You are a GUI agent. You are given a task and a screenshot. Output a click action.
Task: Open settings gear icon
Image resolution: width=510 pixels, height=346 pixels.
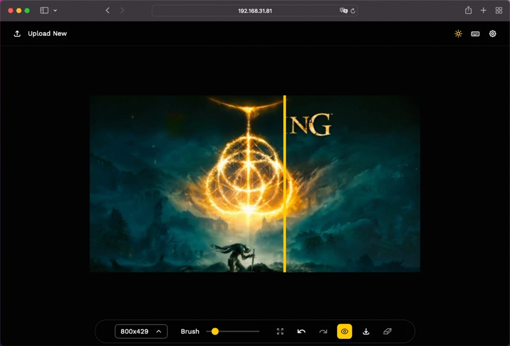tap(492, 34)
